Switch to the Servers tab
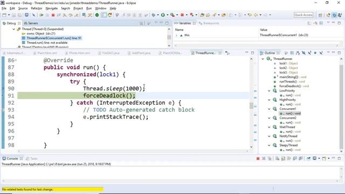Screen dimensions: 345x194 click(x=31, y=23)
